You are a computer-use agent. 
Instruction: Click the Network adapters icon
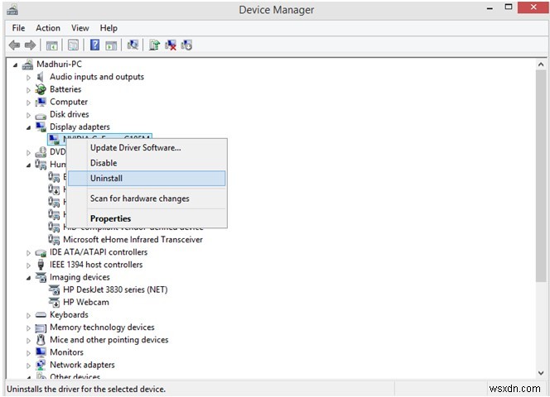41,365
